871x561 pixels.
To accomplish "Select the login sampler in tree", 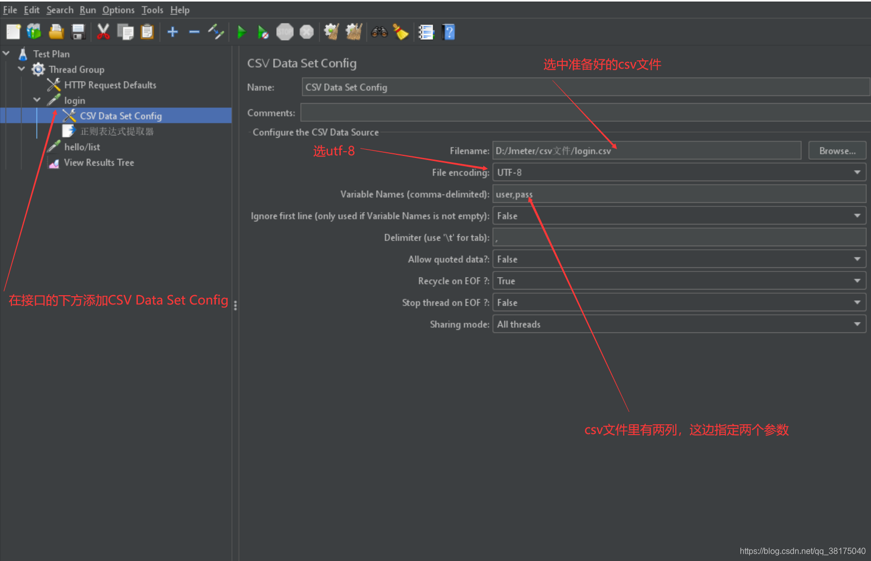I will click(x=74, y=100).
